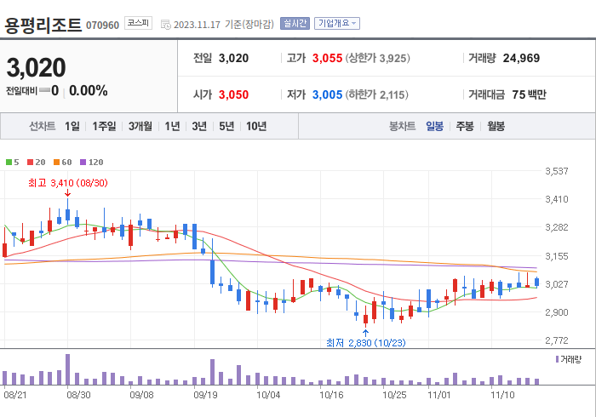Click the 실시간 button
Image resolution: width=596 pixels, height=417 pixels.
[295, 24]
